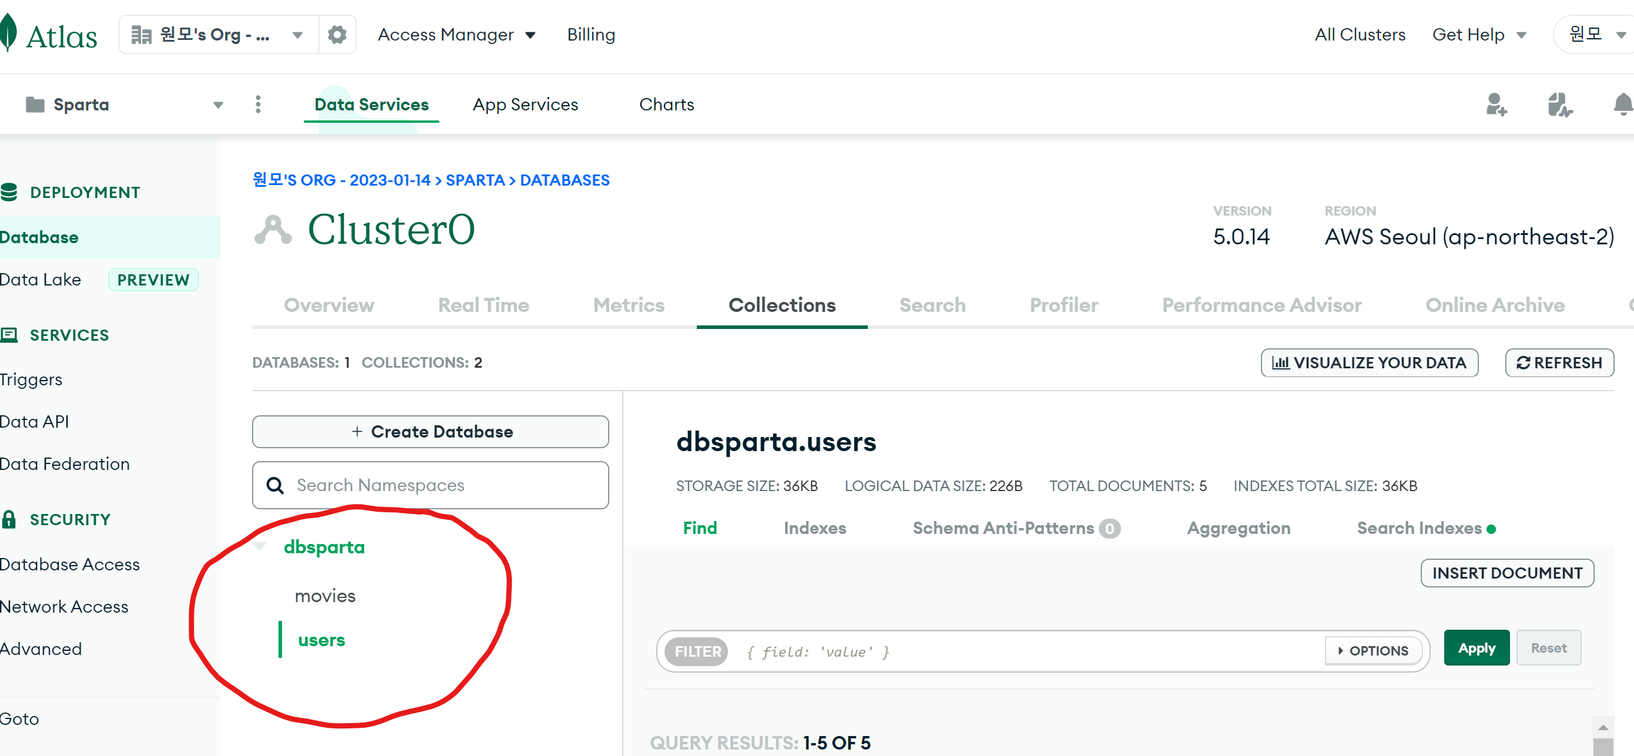Open the Profiler tab
The width and height of the screenshot is (1634, 756).
[1063, 305]
